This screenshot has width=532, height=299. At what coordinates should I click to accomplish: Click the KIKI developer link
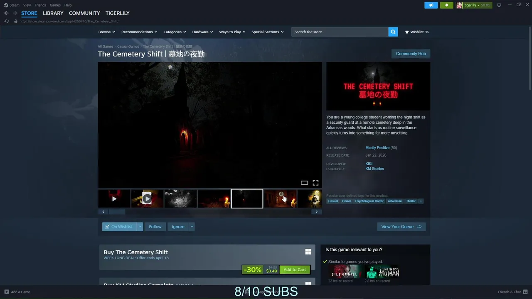coord(369,164)
